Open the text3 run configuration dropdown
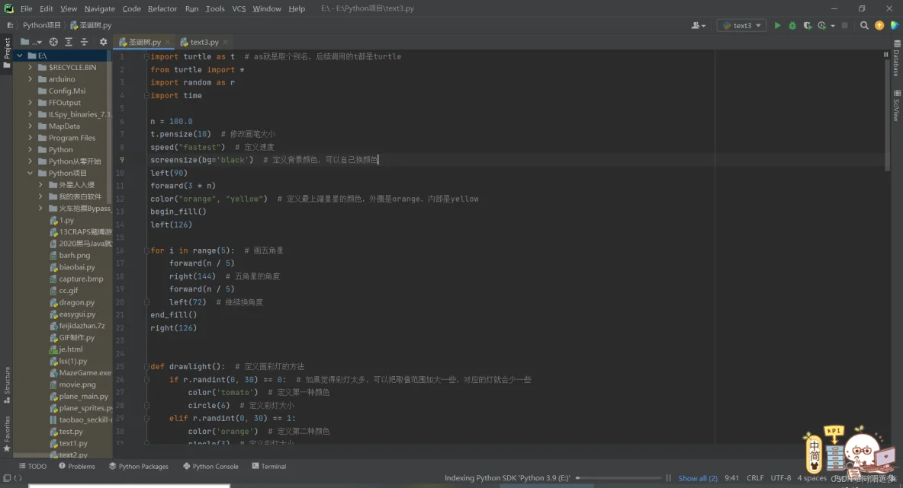 [x=742, y=25]
